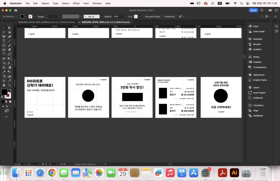Select the Shape Builder tool
Viewport: 280px width, 181px height.
click(x=4, y=63)
